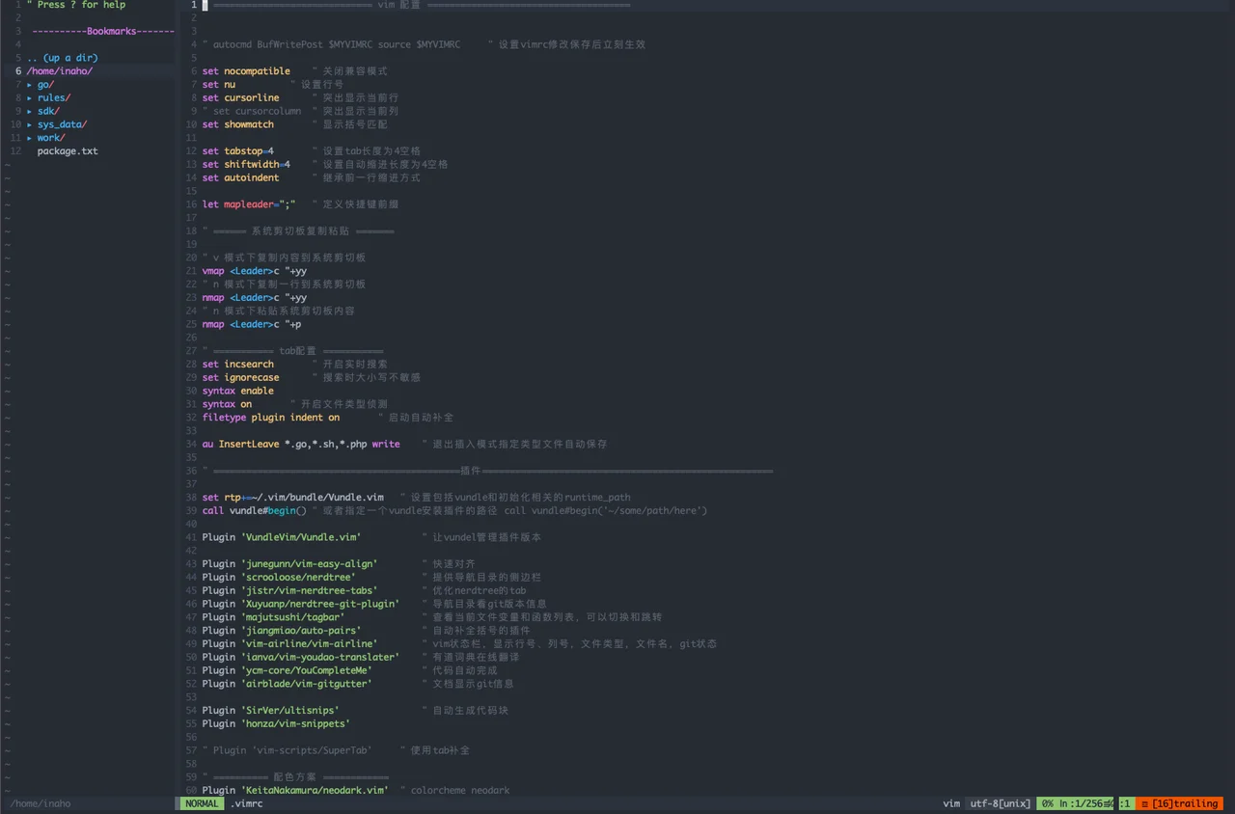Expand the sys_data/ directory arrow
Screen dimensions: 1235x814
pyautogui.click(x=30, y=124)
